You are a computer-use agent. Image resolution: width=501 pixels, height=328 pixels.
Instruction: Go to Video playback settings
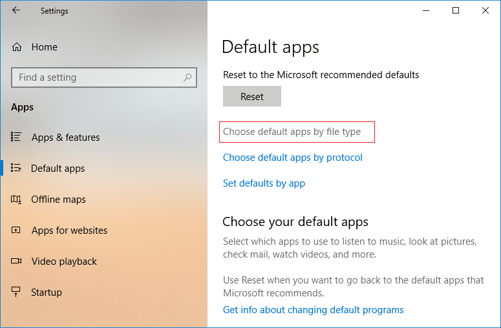click(x=64, y=261)
